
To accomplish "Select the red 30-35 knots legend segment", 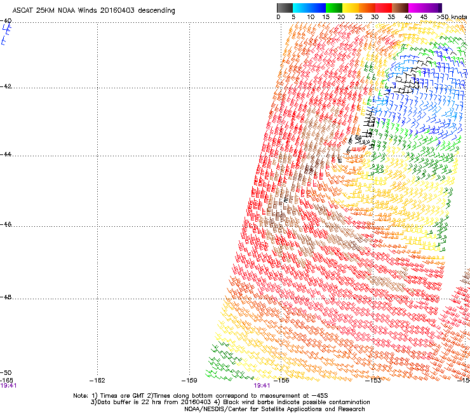I will tap(384, 8).
